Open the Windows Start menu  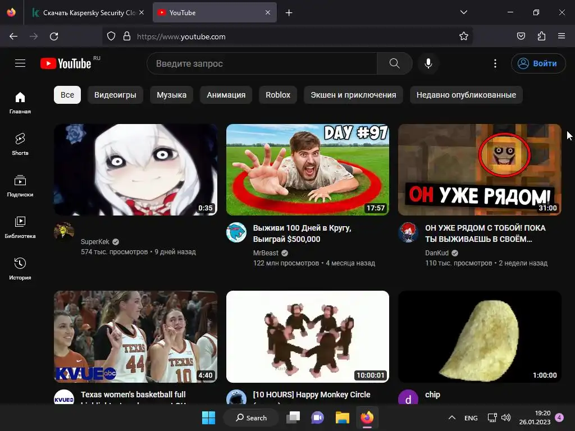point(209,418)
